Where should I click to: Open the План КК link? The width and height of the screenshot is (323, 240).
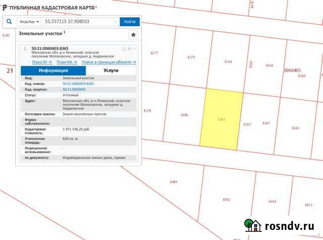68,62
